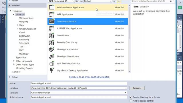Open the FILE menu
Image resolution: width=183 pixels, height=103 pixels.
(x=4, y=7)
